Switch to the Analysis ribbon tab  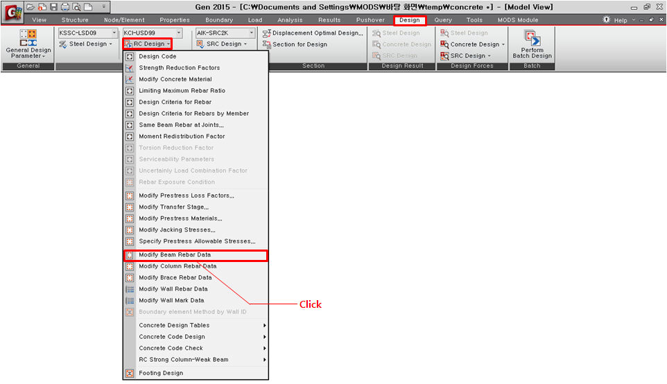click(290, 20)
